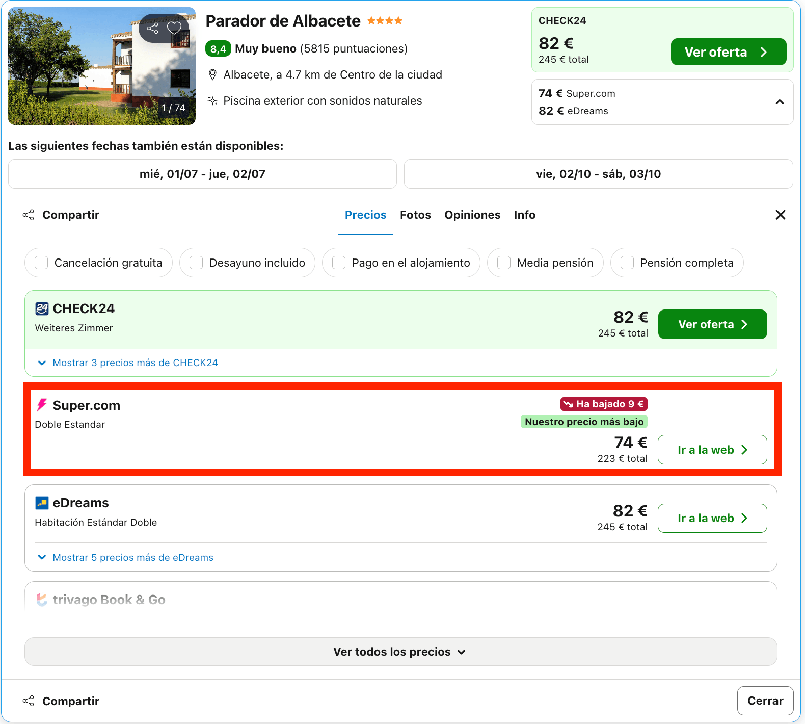Click Habitación Estándar Doble text
Image resolution: width=805 pixels, height=724 pixels.
coord(96,522)
